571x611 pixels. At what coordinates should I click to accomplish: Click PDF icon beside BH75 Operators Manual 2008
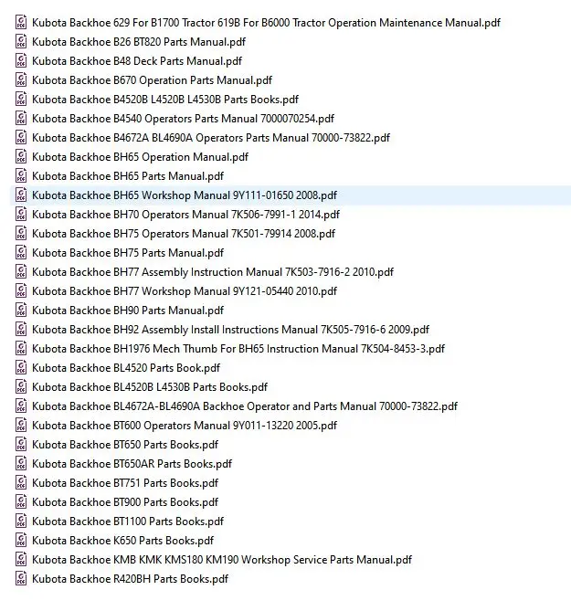click(x=21, y=234)
